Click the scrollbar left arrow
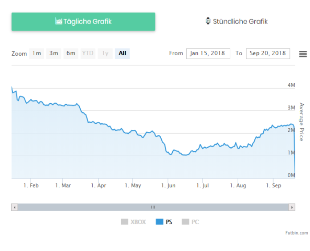The image size is (310, 251). click(14, 207)
